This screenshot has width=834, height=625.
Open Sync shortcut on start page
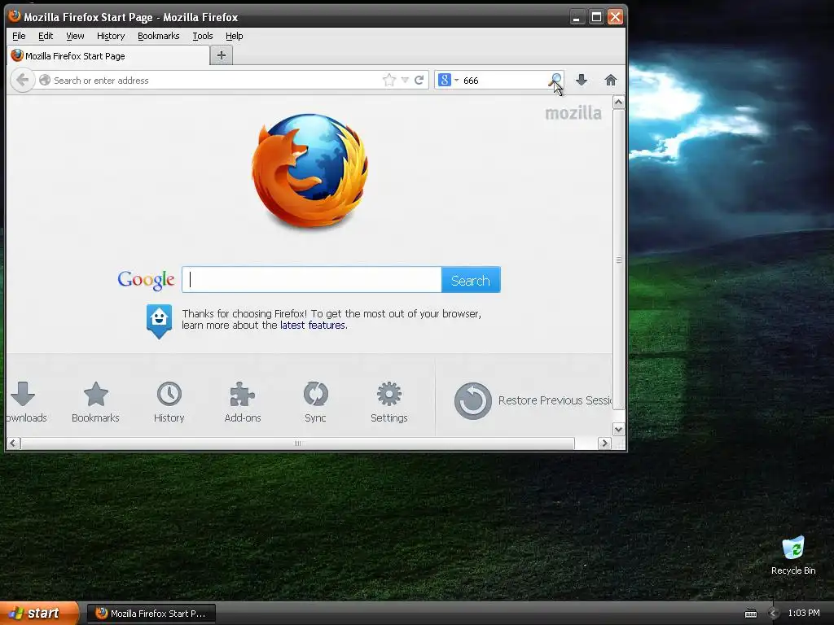click(x=315, y=402)
